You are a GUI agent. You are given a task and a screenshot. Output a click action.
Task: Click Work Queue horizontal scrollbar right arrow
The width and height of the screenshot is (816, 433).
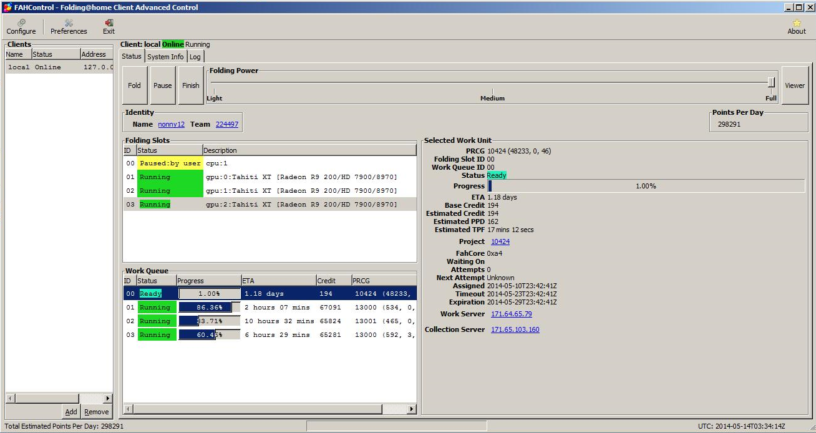(411, 409)
